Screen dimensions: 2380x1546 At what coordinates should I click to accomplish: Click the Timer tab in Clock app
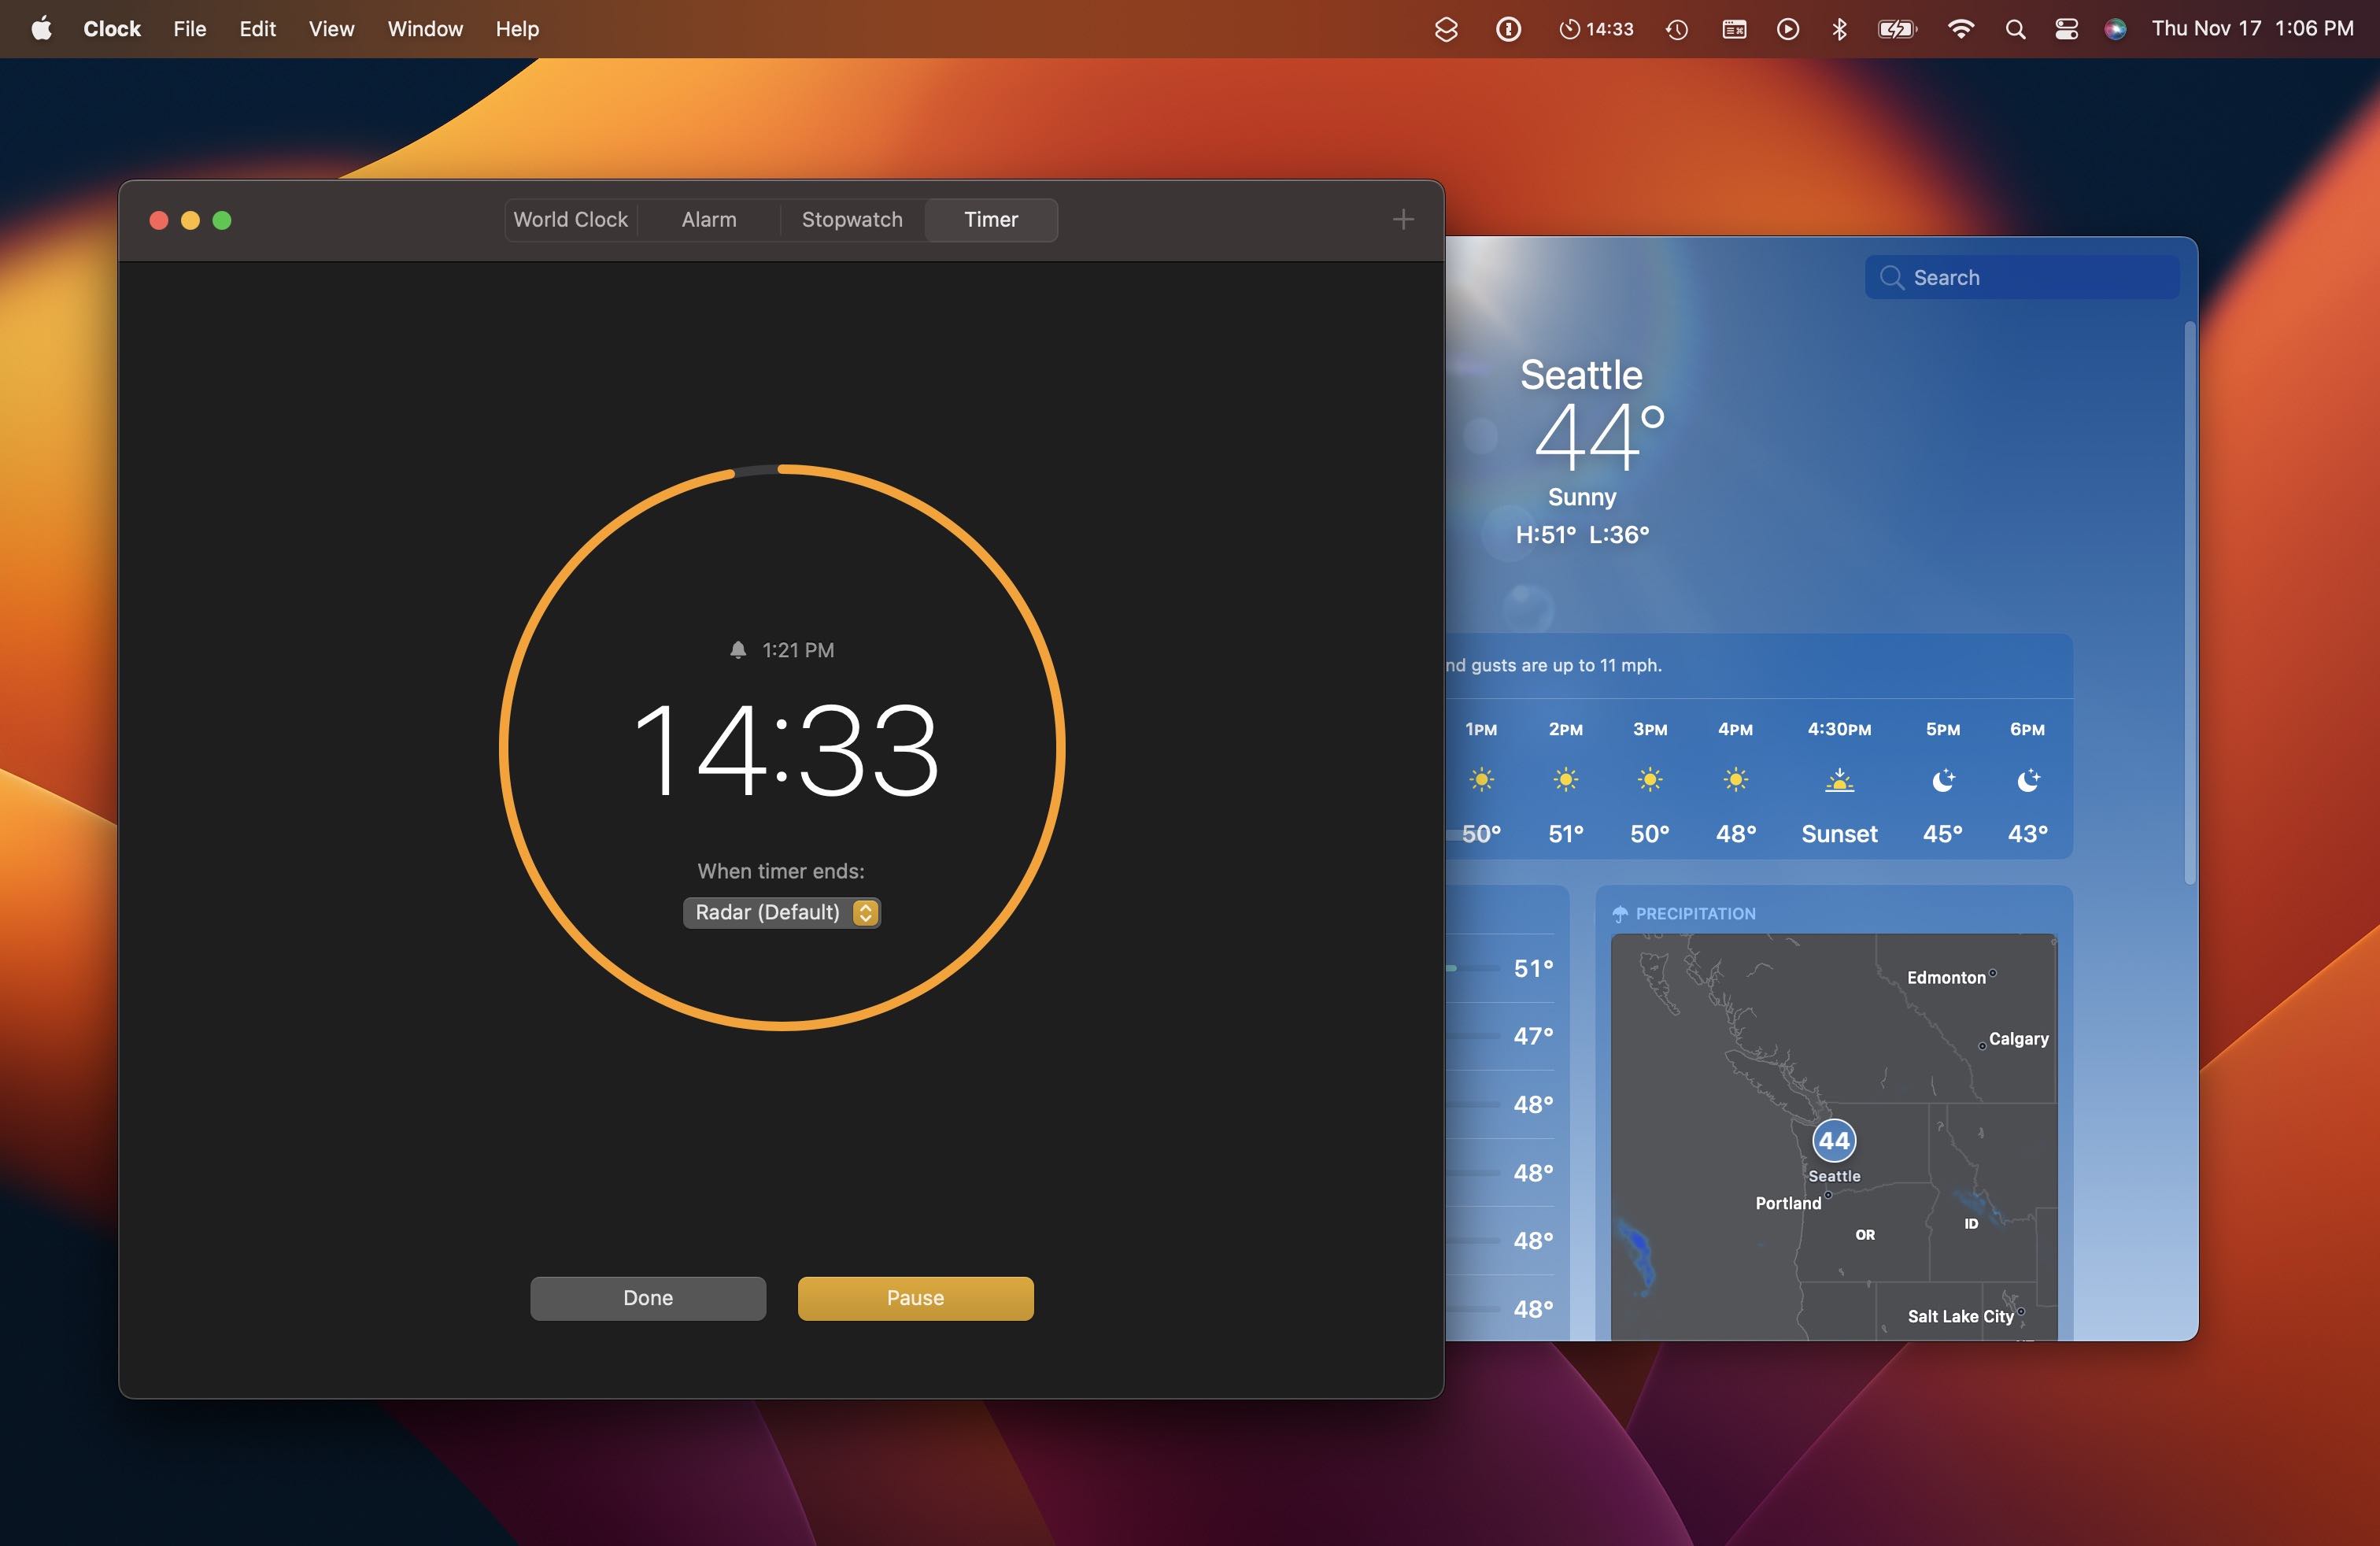pyautogui.click(x=992, y=219)
